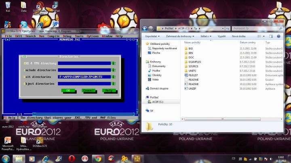Click the Explorer horizontal scrollbar
The width and height of the screenshot is (291, 163).
tap(222, 119)
